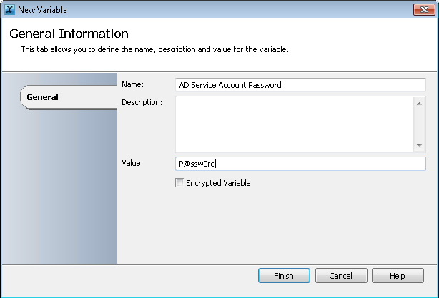Click the Description box scrollbar track
439x298 pixels.
coord(419,124)
